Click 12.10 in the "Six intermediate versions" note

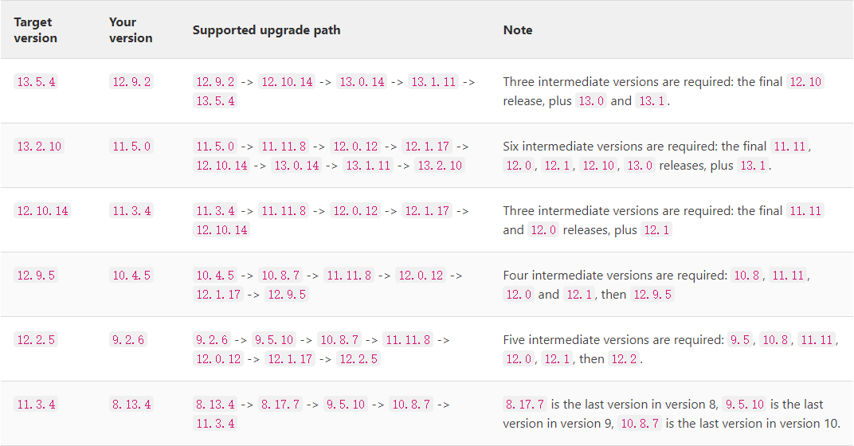598,165
